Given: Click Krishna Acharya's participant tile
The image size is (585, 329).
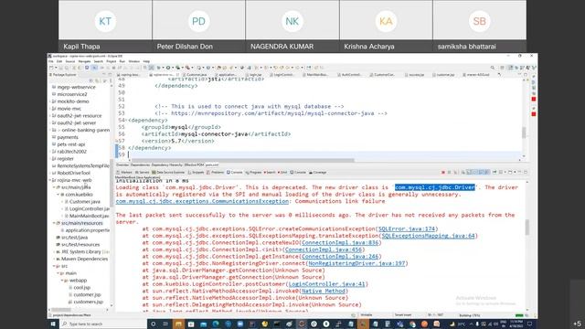Looking at the screenshot, I should [x=386, y=27].
